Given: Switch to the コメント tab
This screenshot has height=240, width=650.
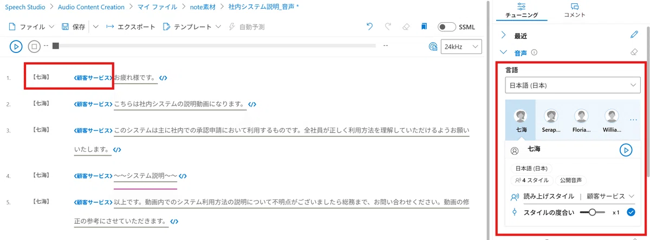Looking at the screenshot, I should coord(575,11).
